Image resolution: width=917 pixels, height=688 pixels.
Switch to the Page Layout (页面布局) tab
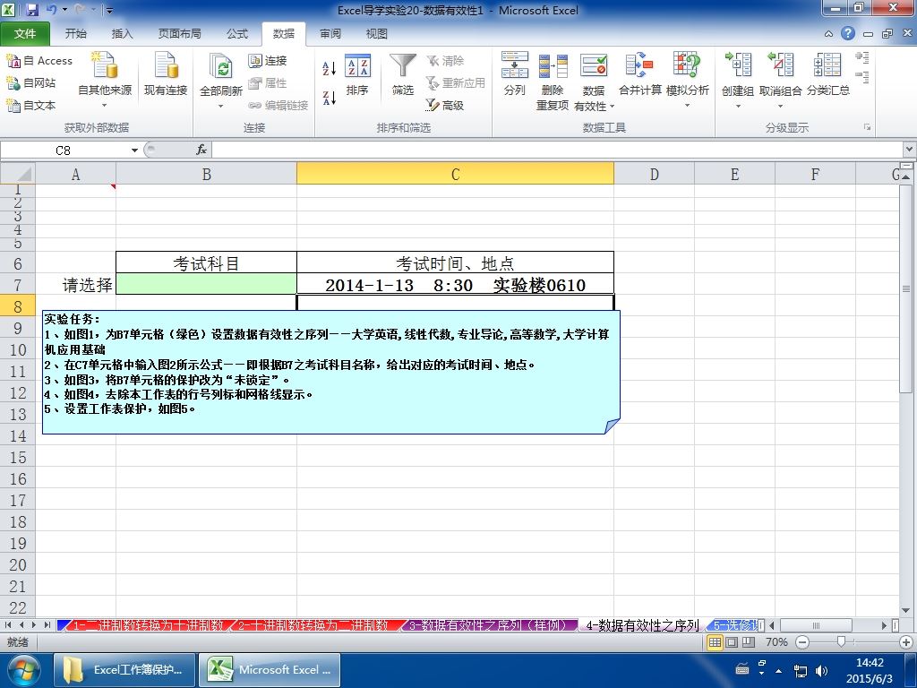coord(179,34)
